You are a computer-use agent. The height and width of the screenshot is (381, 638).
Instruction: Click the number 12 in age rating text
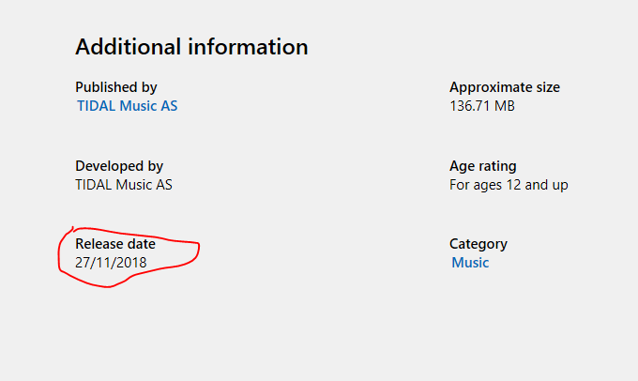pyautogui.click(x=513, y=185)
